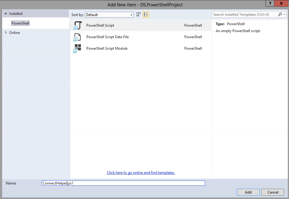Collapse the Installed templates section
The width and height of the screenshot is (289, 199).
5,13
